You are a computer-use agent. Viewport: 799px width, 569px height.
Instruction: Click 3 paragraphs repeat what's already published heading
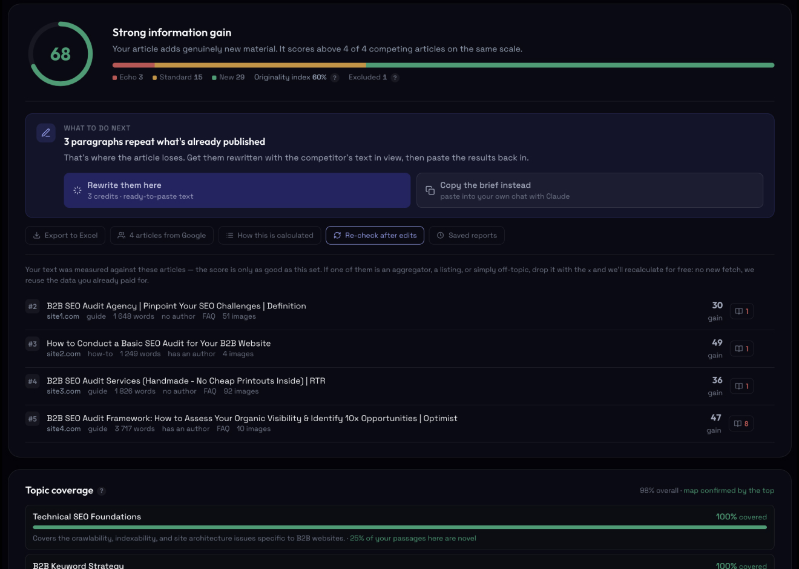pyautogui.click(x=165, y=142)
